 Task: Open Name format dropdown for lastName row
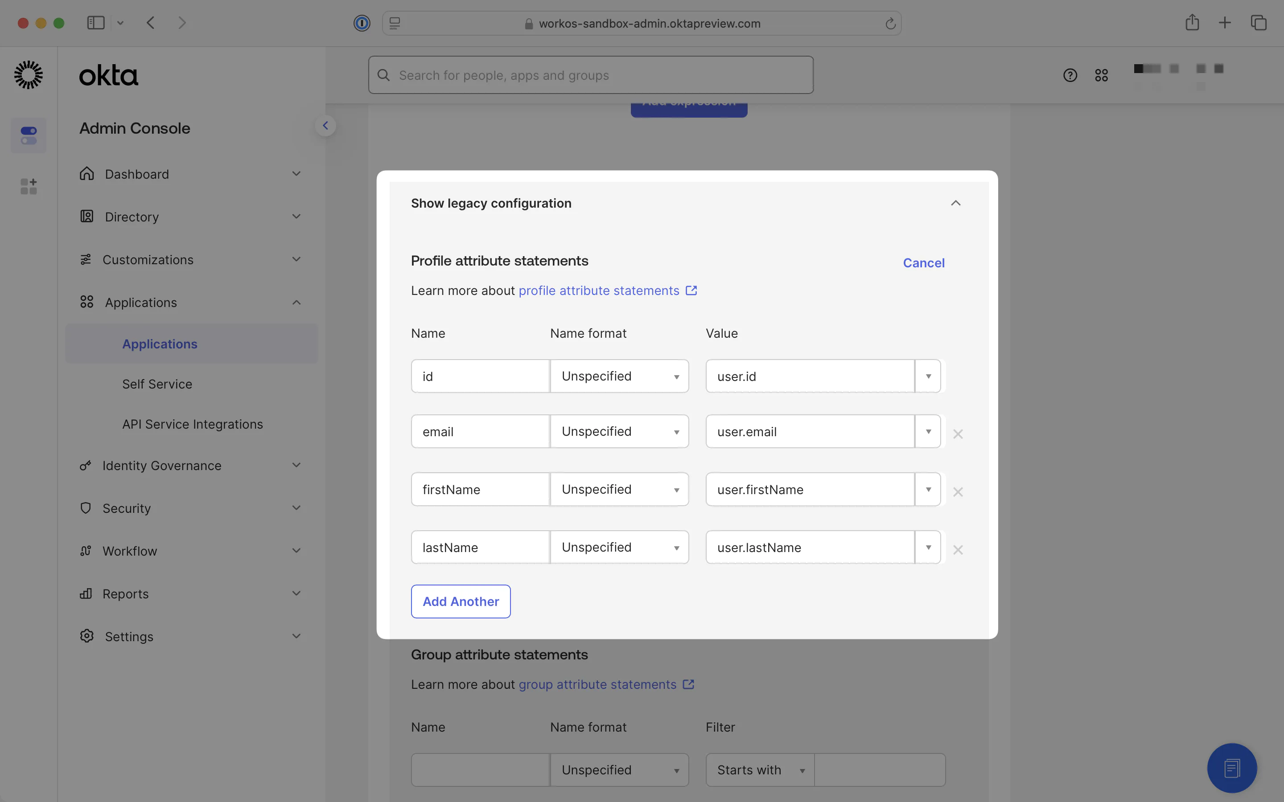619,547
